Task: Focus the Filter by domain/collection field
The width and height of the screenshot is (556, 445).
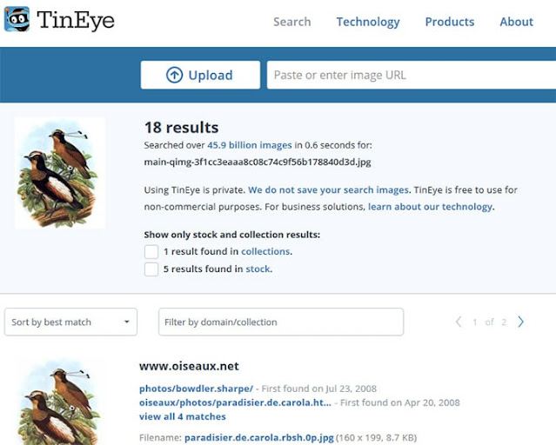Action: [281, 322]
